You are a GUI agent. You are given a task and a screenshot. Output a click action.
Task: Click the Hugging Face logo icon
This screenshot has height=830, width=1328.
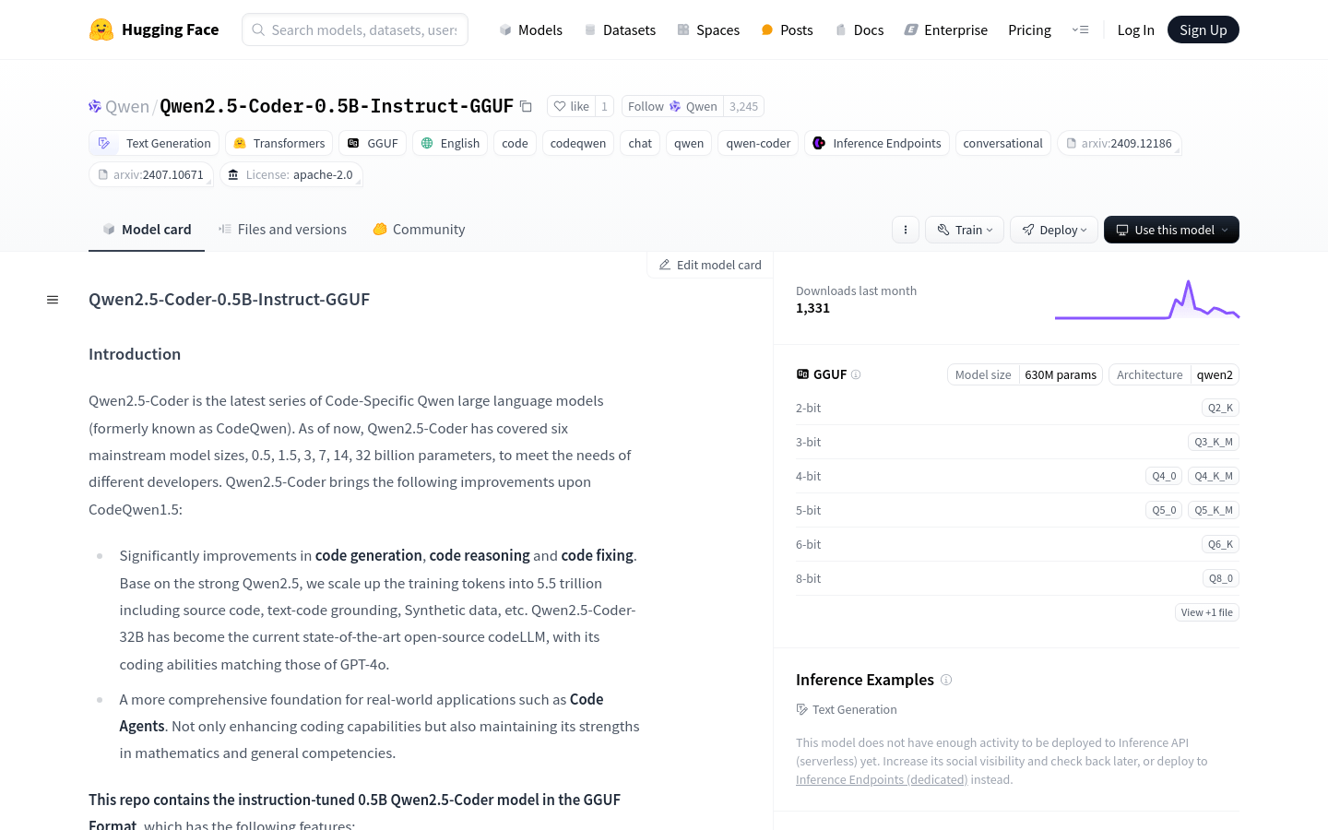[x=101, y=29]
